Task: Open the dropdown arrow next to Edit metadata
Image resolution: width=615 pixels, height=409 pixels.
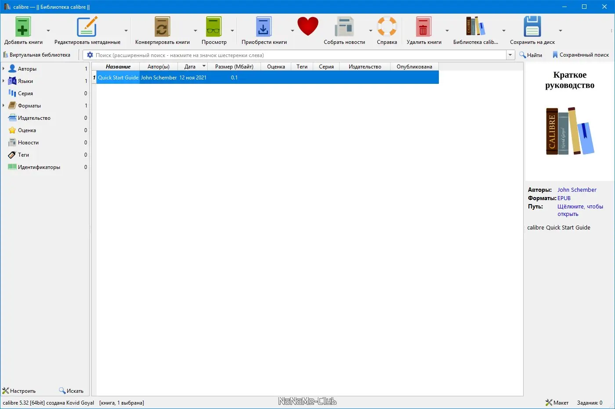Action: pos(126,31)
